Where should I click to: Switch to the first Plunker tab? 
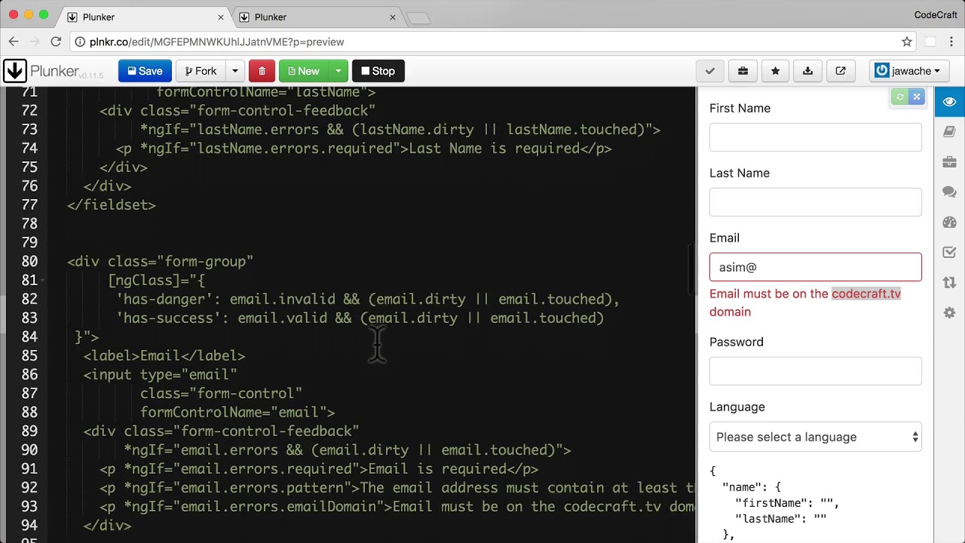143,17
